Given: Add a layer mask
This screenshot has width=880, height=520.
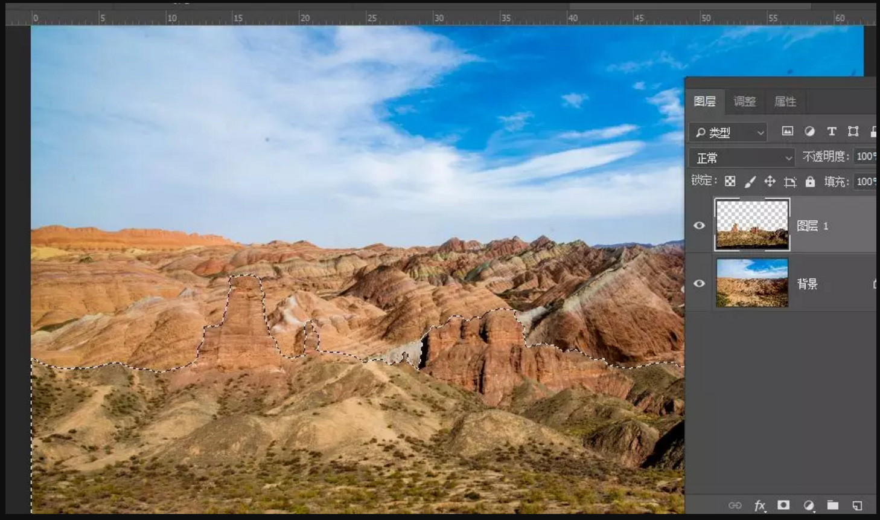Looking at the screenshot, I should (783, 506).
